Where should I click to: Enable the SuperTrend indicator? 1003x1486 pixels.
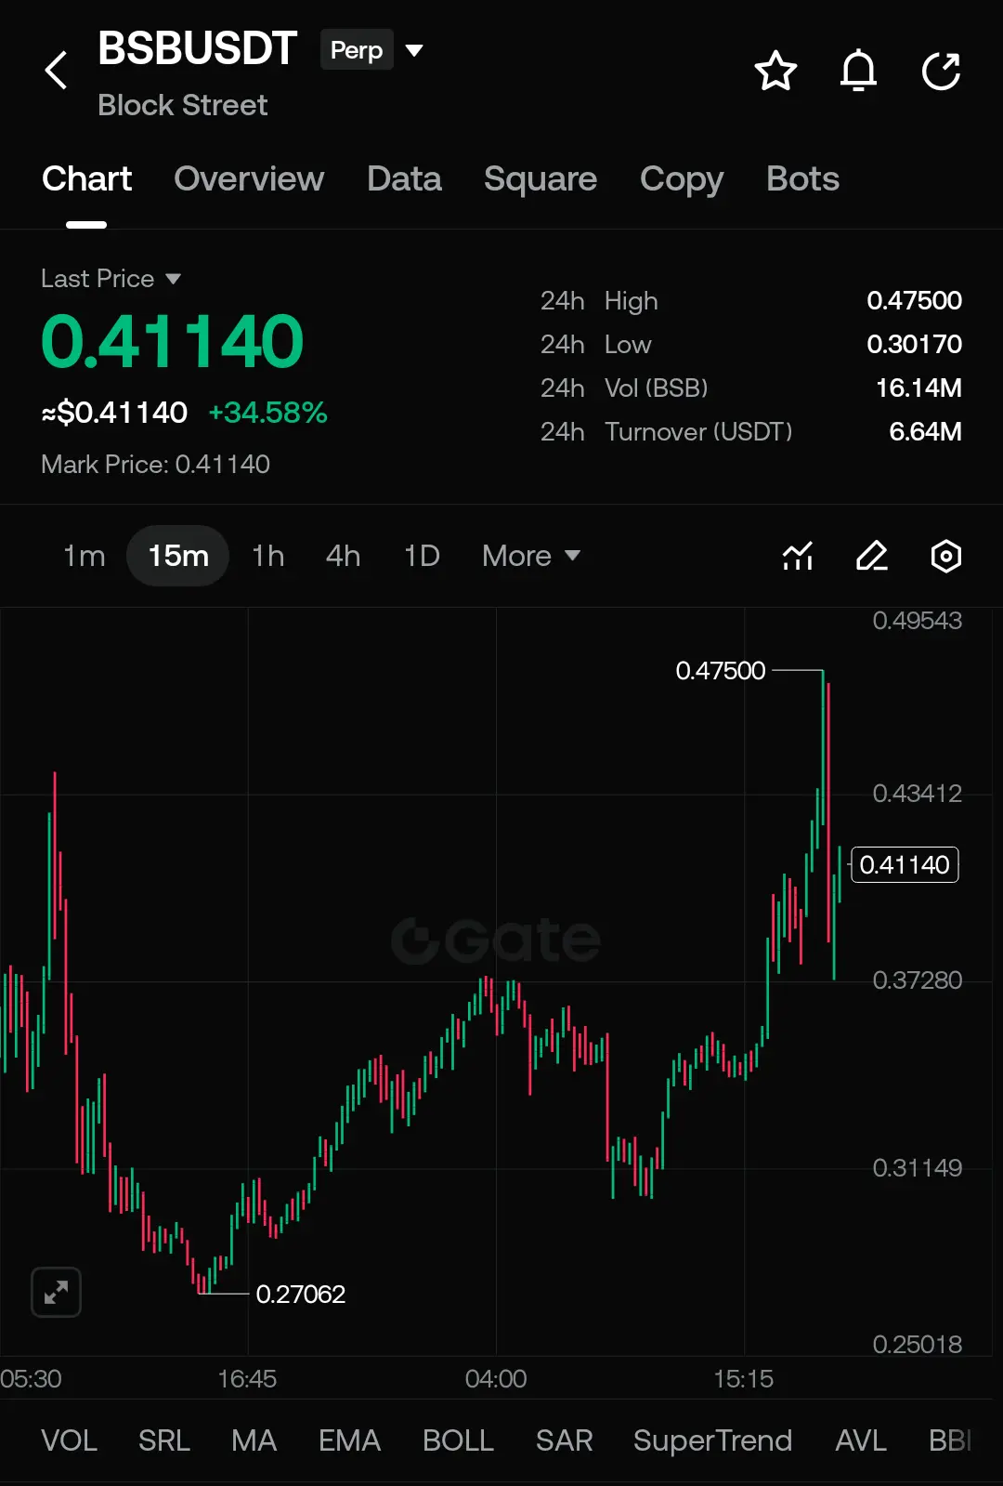(712, 1440)
